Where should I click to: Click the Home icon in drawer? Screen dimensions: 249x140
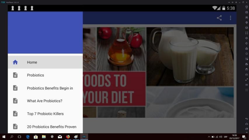pyautogui.click(x=15, y=62)
